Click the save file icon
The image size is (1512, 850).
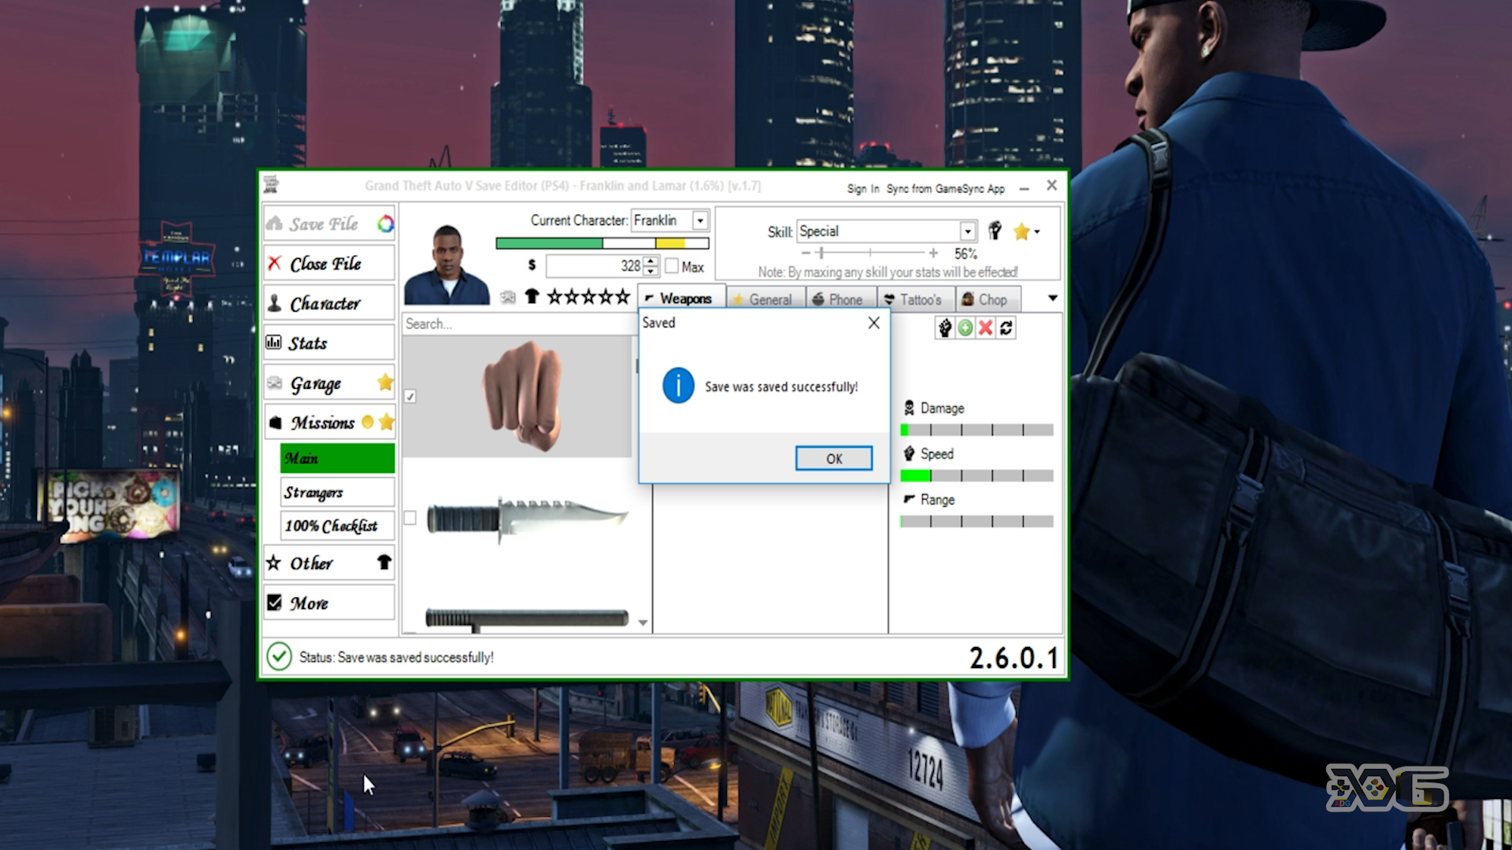click(x=276, y=224)
